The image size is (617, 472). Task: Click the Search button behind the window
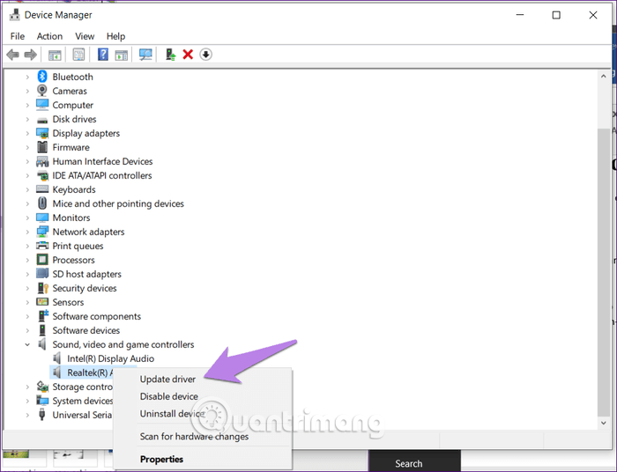pyautogui.click(x=408, y=463)
